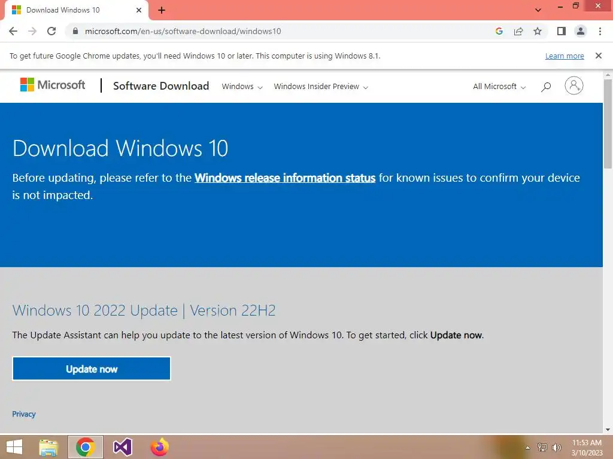Open the Privacy link
613x459 pixels.
point(24,414)
